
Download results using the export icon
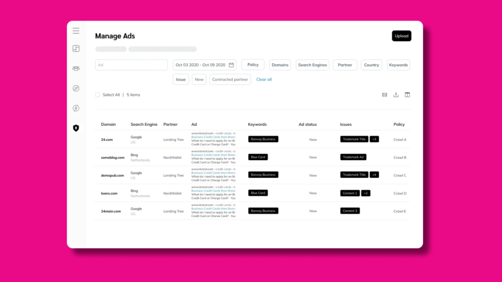point(396,95)
